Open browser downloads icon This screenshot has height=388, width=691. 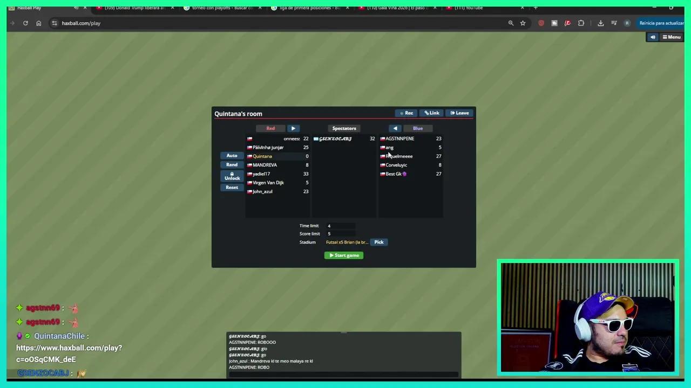[x=600, y=23]
